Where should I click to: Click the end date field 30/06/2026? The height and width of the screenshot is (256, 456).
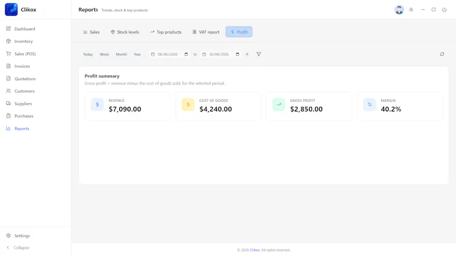coord(221,54)
